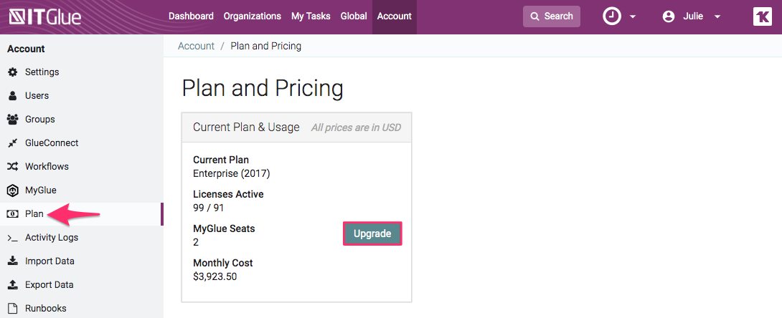Click All prices are in USD note
Screen dimensions: 782x318
coord(356,128)
